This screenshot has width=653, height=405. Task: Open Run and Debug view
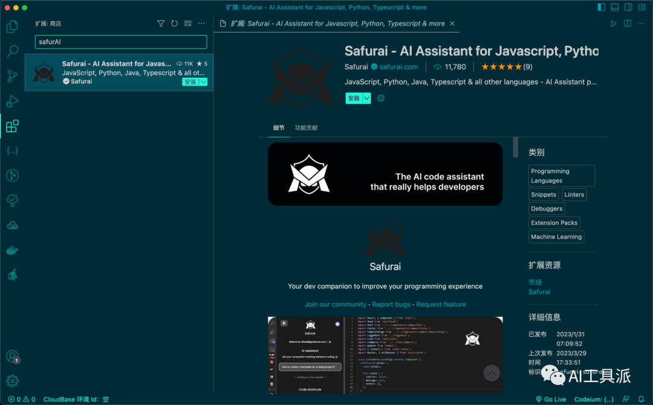click(x=13, y=101)
